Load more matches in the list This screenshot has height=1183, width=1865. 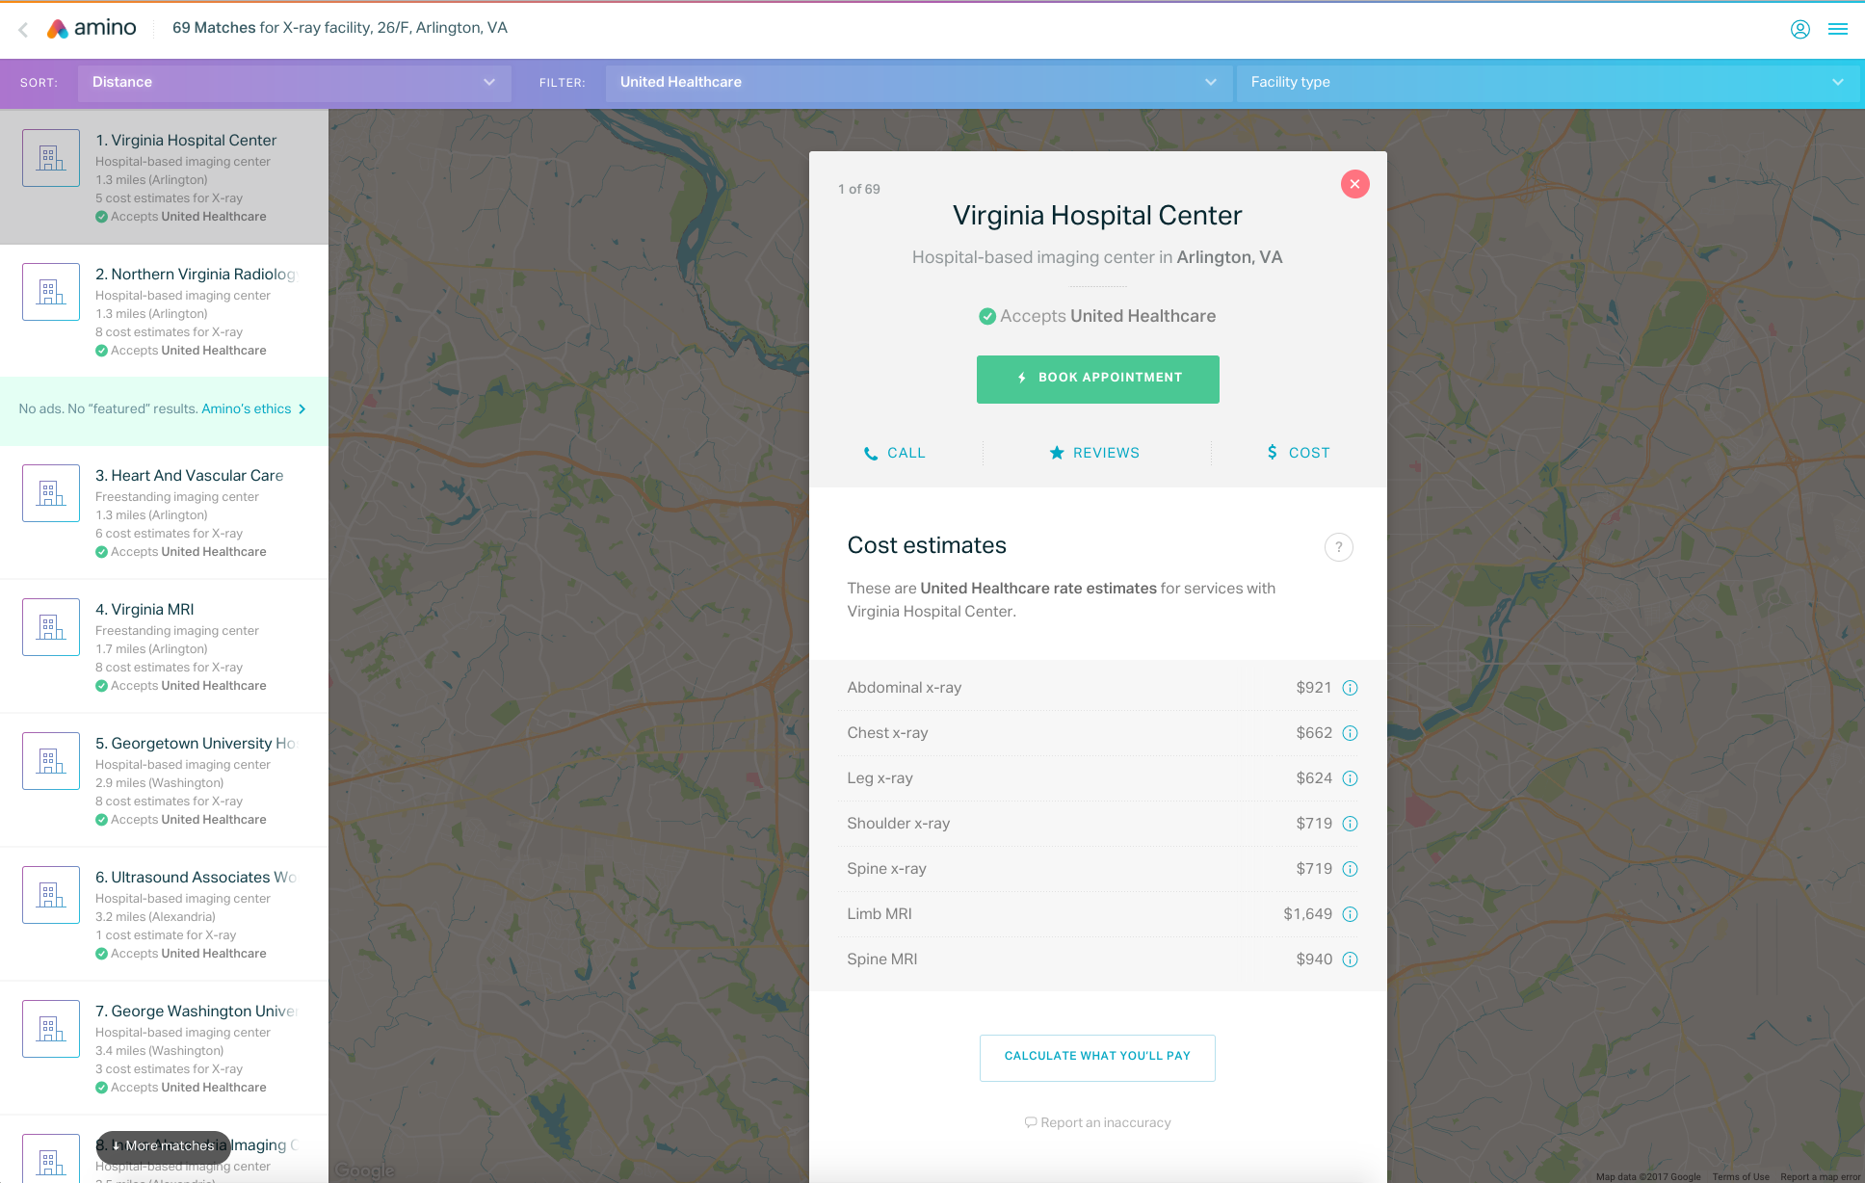coord(163,1145)
